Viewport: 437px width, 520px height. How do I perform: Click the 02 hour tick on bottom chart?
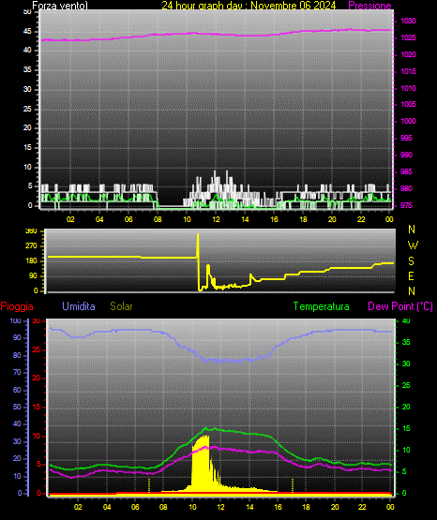(78, 507)
